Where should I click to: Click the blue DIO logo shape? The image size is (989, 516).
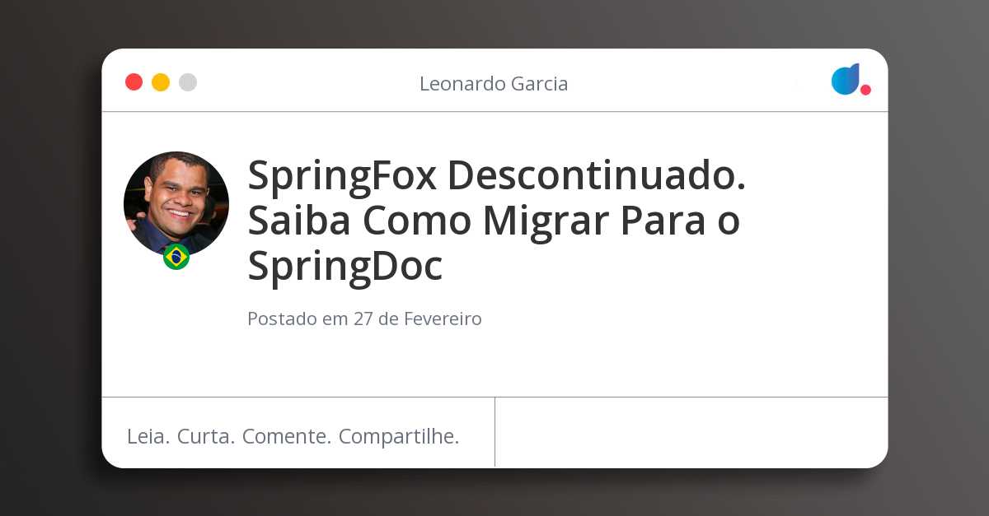(846, 79)
